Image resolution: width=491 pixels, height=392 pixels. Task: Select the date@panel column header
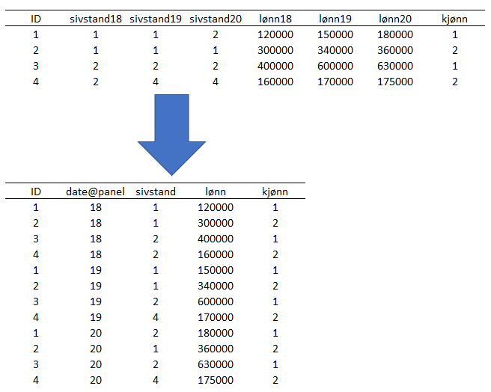[x=95, y=192]
